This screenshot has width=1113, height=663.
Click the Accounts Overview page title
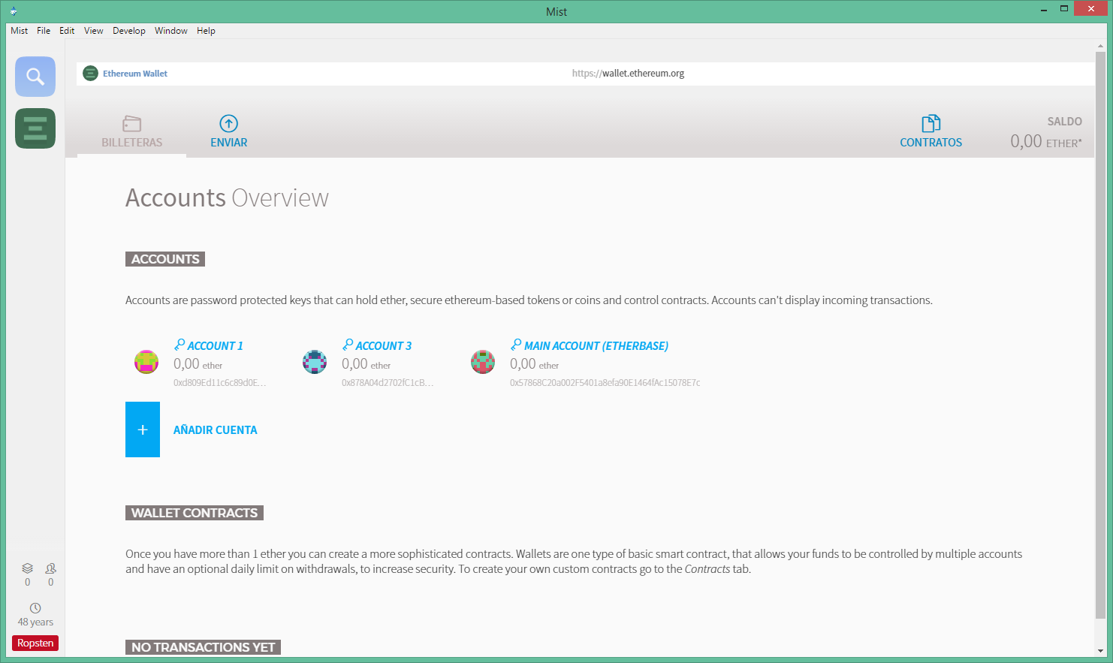[227, 197]
